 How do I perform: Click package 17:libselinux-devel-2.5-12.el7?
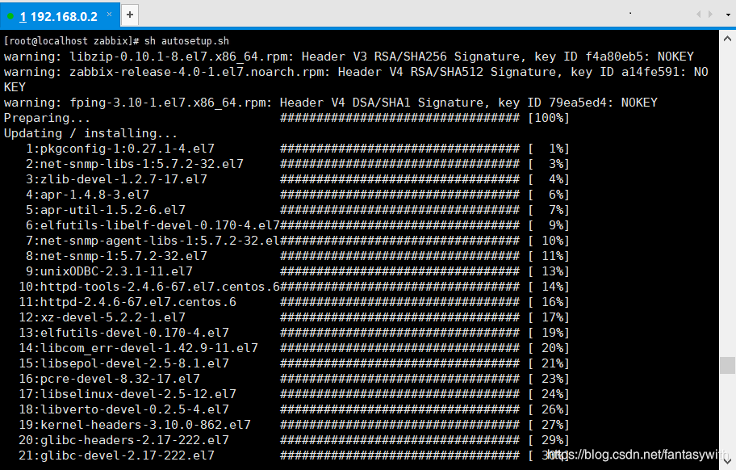pos(128,394)
